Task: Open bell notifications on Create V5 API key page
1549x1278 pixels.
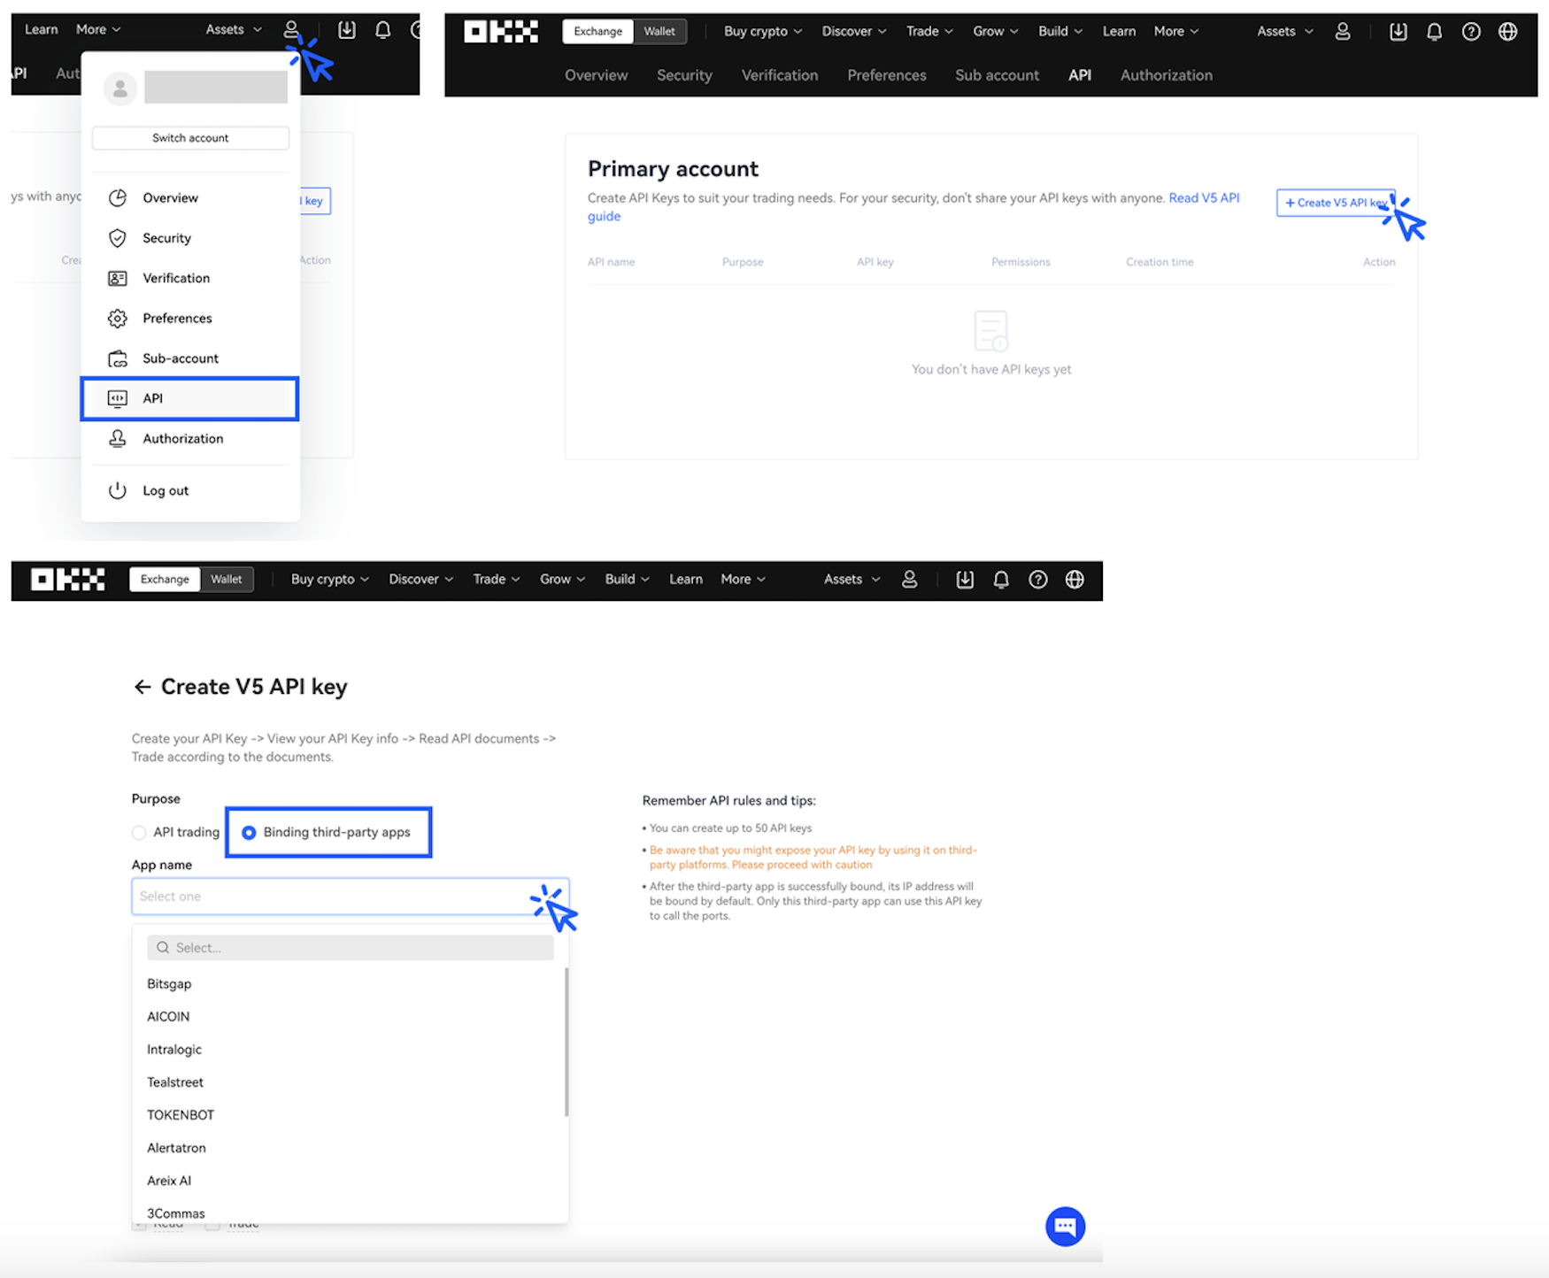Action: click(x=1001, y=580)
